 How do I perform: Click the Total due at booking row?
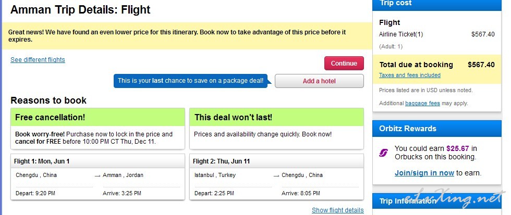click(437, 65)
